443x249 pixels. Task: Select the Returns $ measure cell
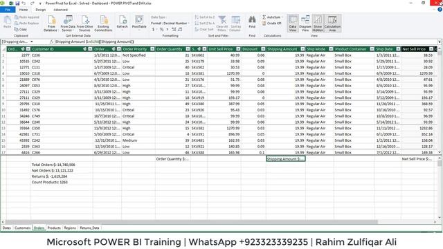tap(62, 176)
